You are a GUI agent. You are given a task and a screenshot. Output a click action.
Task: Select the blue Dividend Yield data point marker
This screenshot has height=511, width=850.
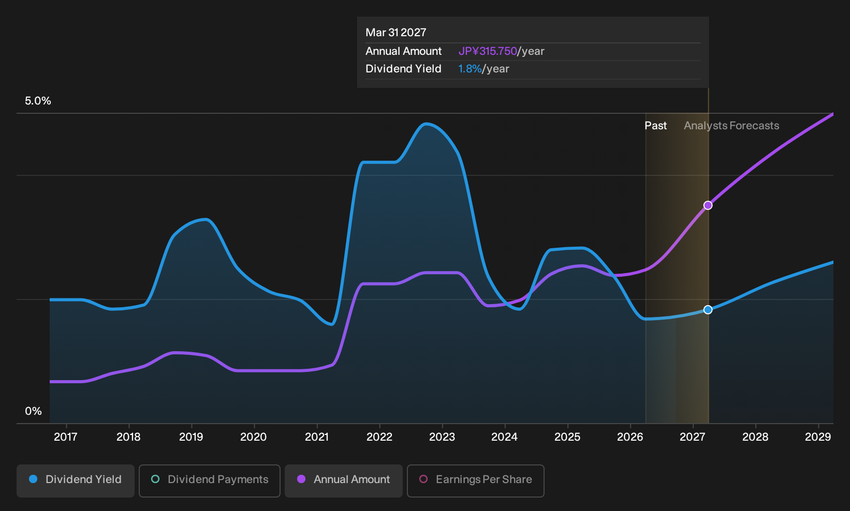(x=708, y=310)
